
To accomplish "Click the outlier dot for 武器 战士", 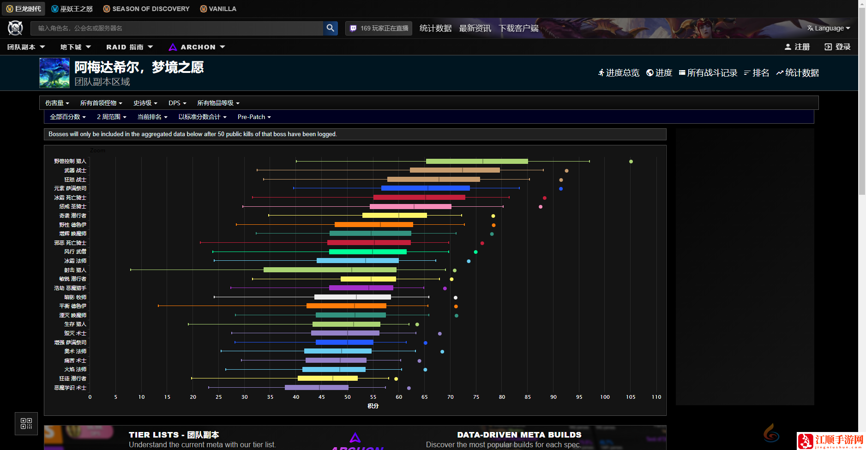I will [x=566, y=171].
